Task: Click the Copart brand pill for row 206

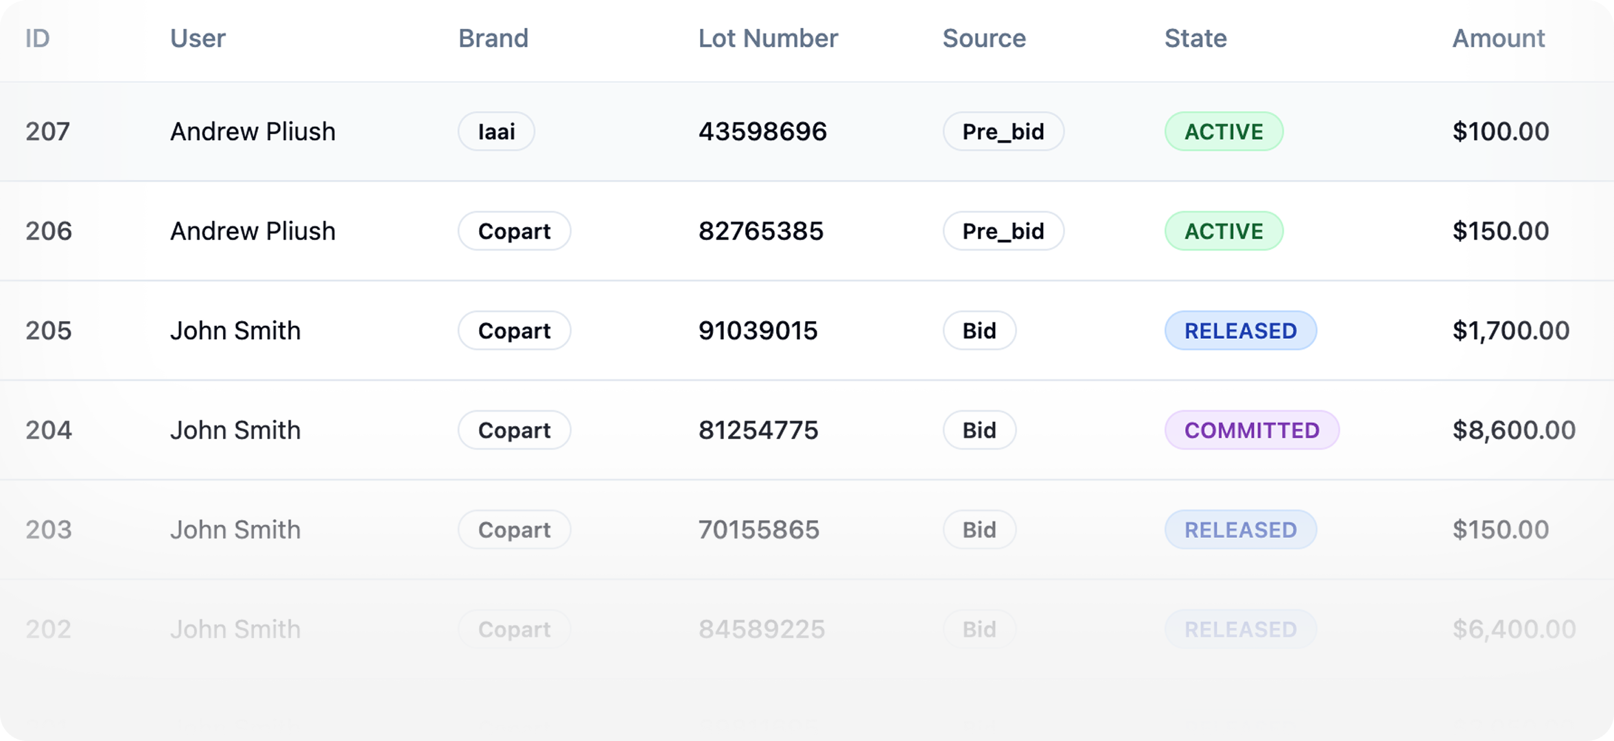Action: (514, 231)
